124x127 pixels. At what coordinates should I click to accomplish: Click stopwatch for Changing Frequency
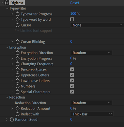point(17,64)
